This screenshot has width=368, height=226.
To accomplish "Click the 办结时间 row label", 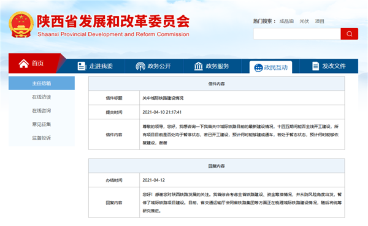I will [114, 180].
